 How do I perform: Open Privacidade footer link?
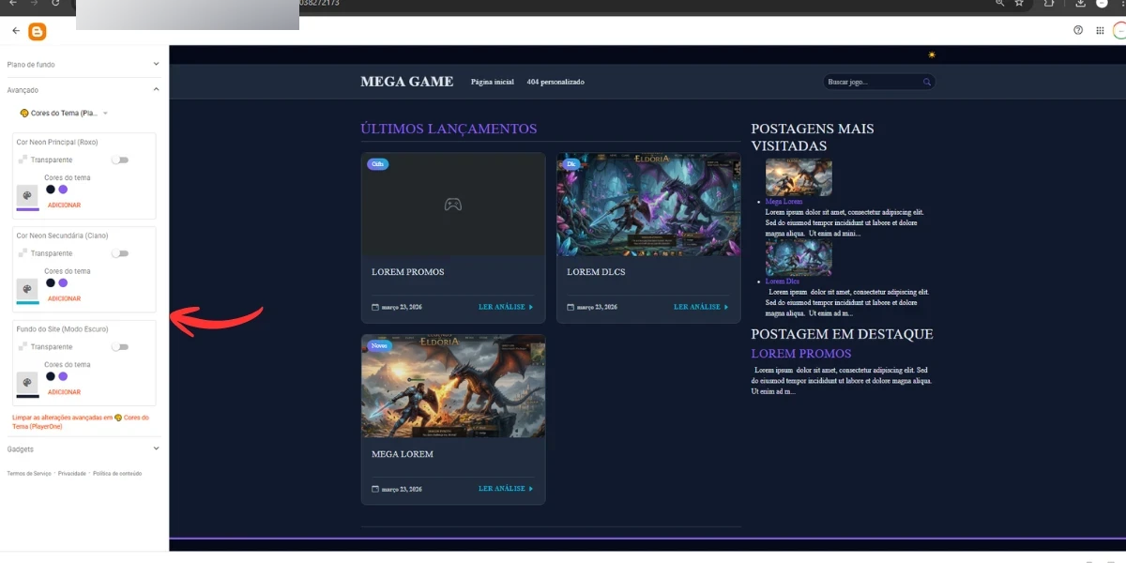72,473
